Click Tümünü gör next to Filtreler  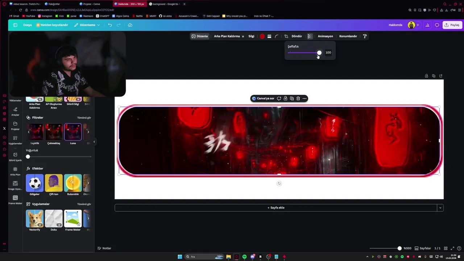pyautogui.click(x=84, y=118)
